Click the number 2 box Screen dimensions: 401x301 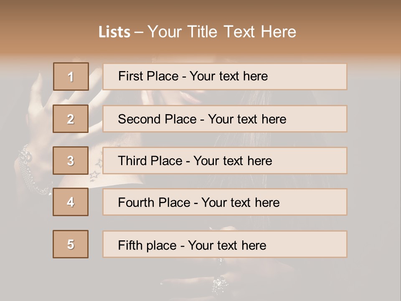tap(71, 119)
